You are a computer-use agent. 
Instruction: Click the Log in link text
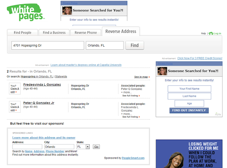pyautogui.click(x=217, y=33)
